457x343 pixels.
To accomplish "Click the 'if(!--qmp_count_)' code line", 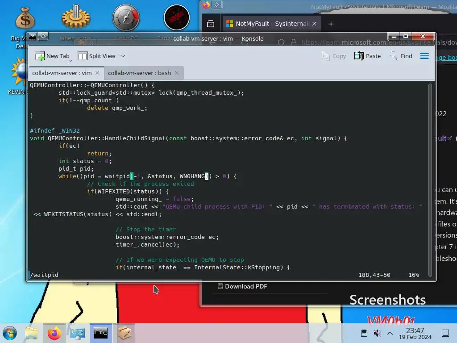I will click(x=89, y=100).
